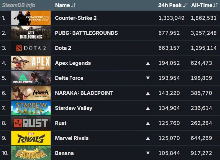
Task: Click the up trend arrow for Stardew Valley
Action: click(148, 108)
